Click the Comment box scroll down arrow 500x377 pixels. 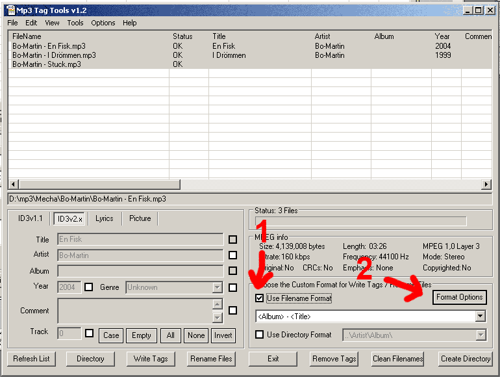pyautogui.click(x=217, y=318)
